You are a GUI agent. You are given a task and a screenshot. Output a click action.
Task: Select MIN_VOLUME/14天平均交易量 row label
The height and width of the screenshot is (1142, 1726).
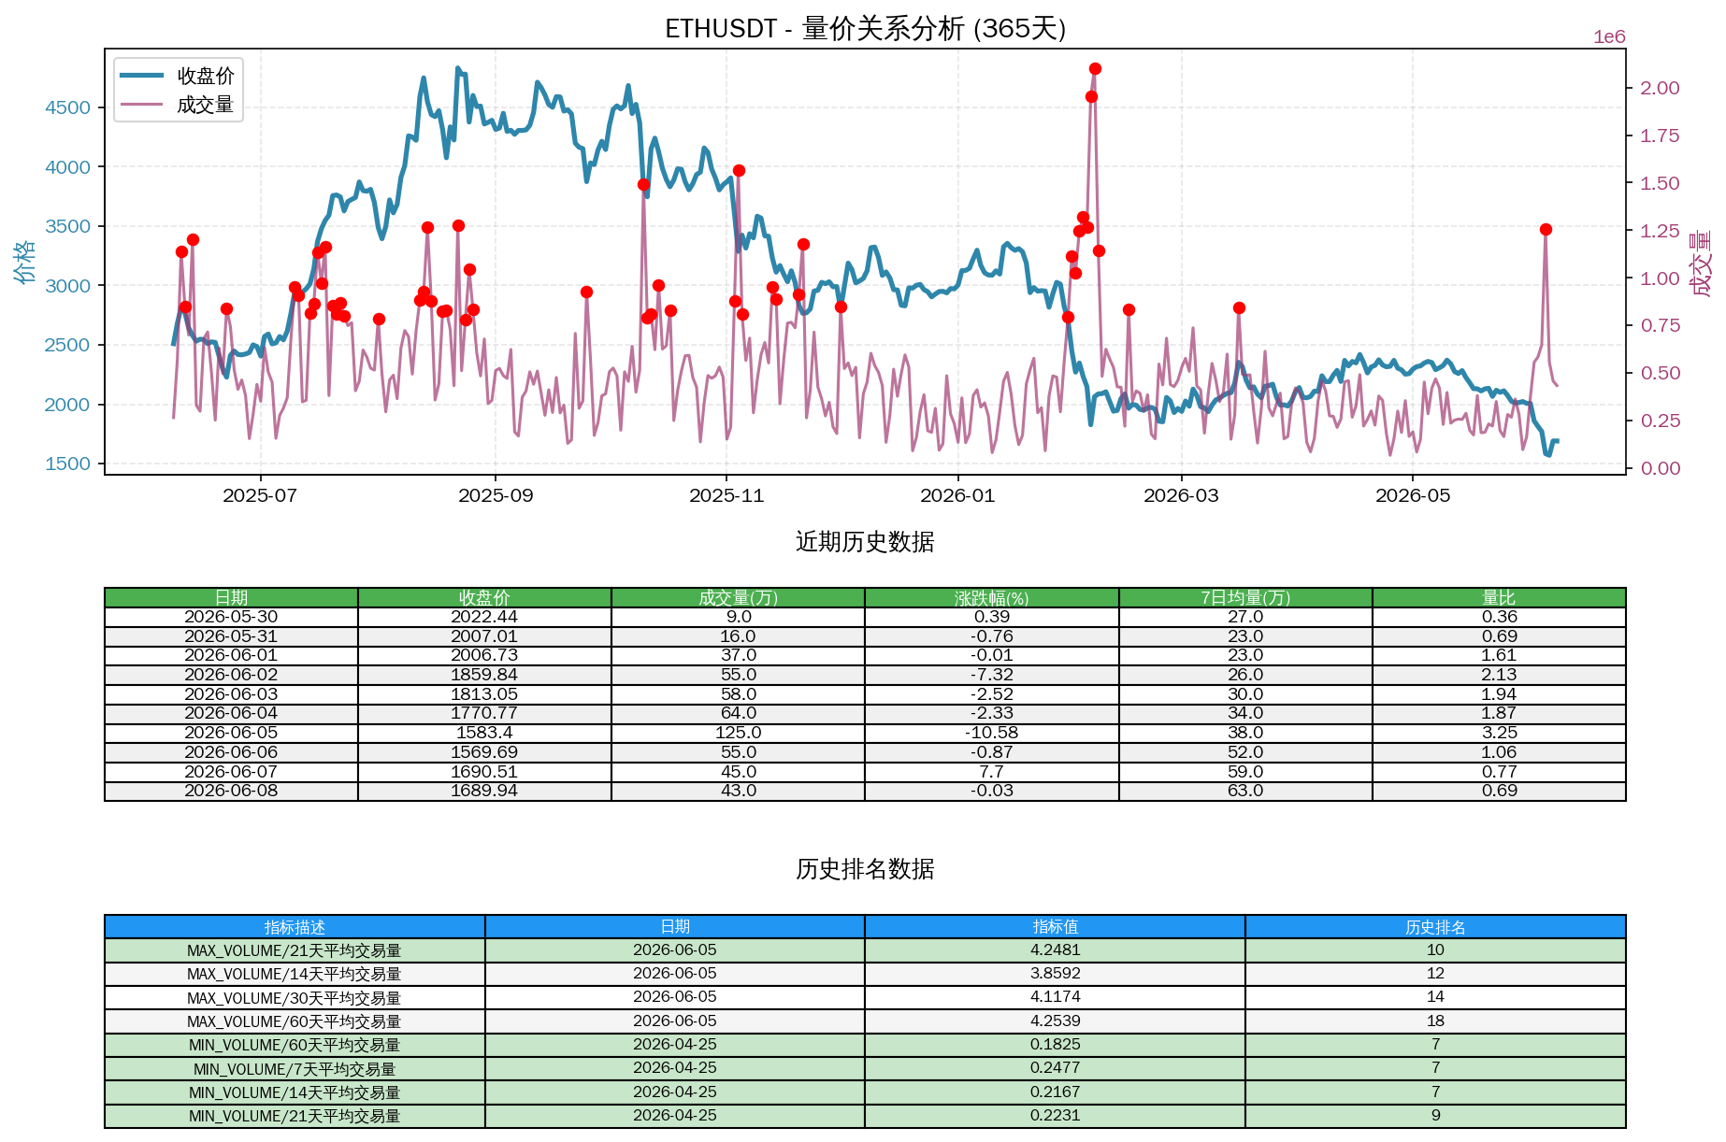[295, 1092]
